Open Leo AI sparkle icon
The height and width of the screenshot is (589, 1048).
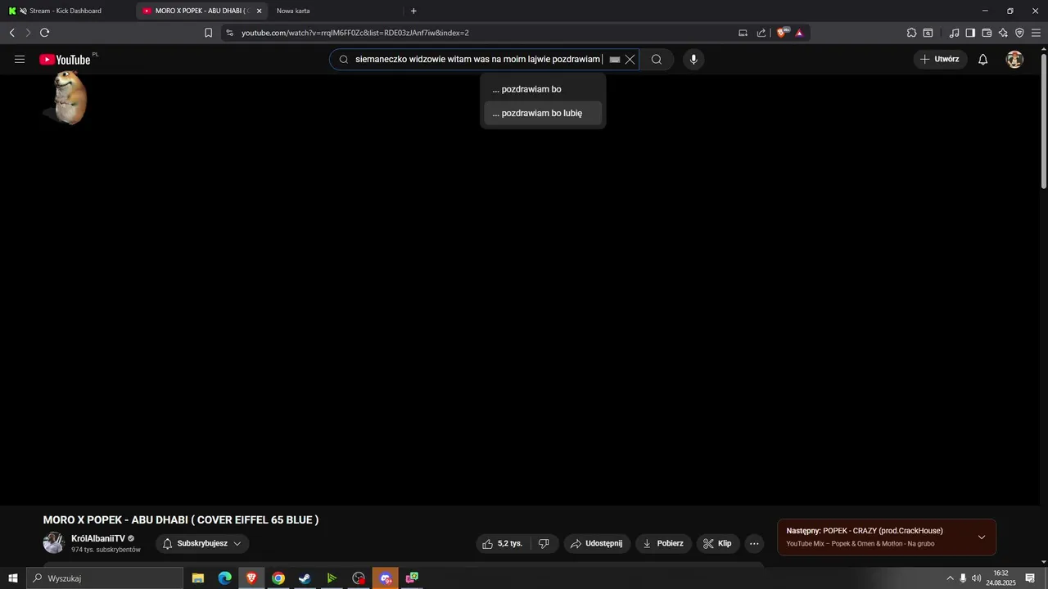pyautogui.click(x=1003, y=33)
